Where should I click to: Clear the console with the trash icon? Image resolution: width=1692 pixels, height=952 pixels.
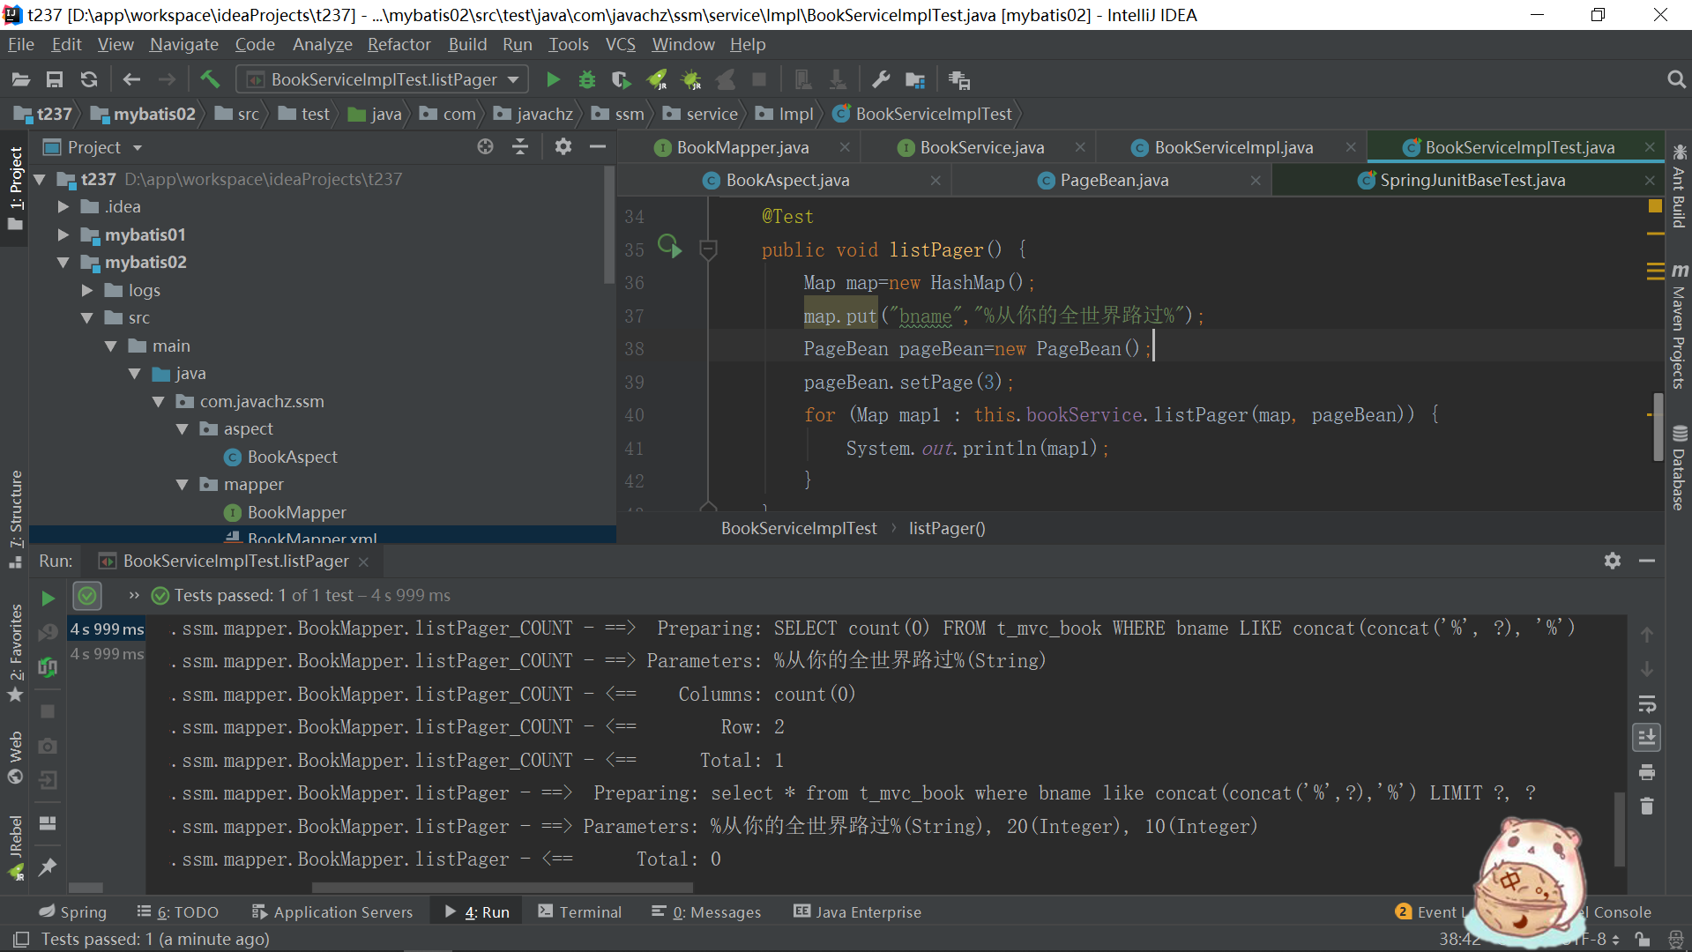[x=1646, y=806]
